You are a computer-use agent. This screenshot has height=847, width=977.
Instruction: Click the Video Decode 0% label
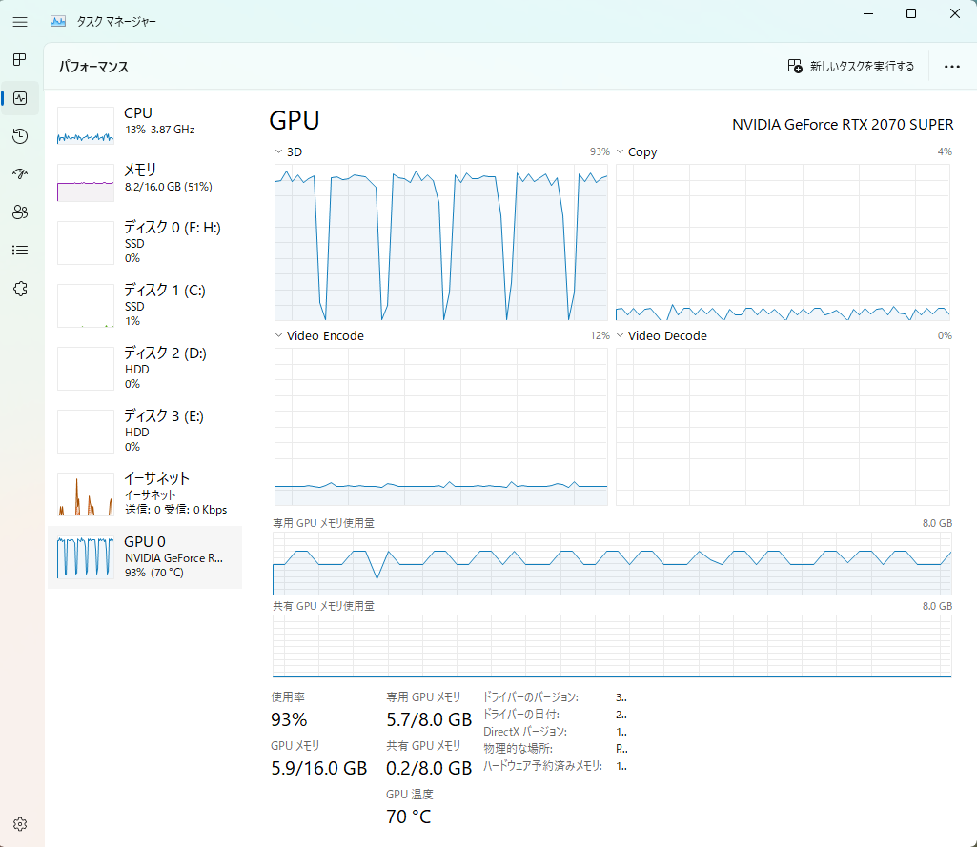[945, 335]
